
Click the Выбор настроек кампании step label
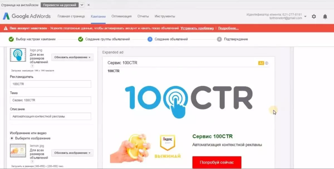(36, 39)
